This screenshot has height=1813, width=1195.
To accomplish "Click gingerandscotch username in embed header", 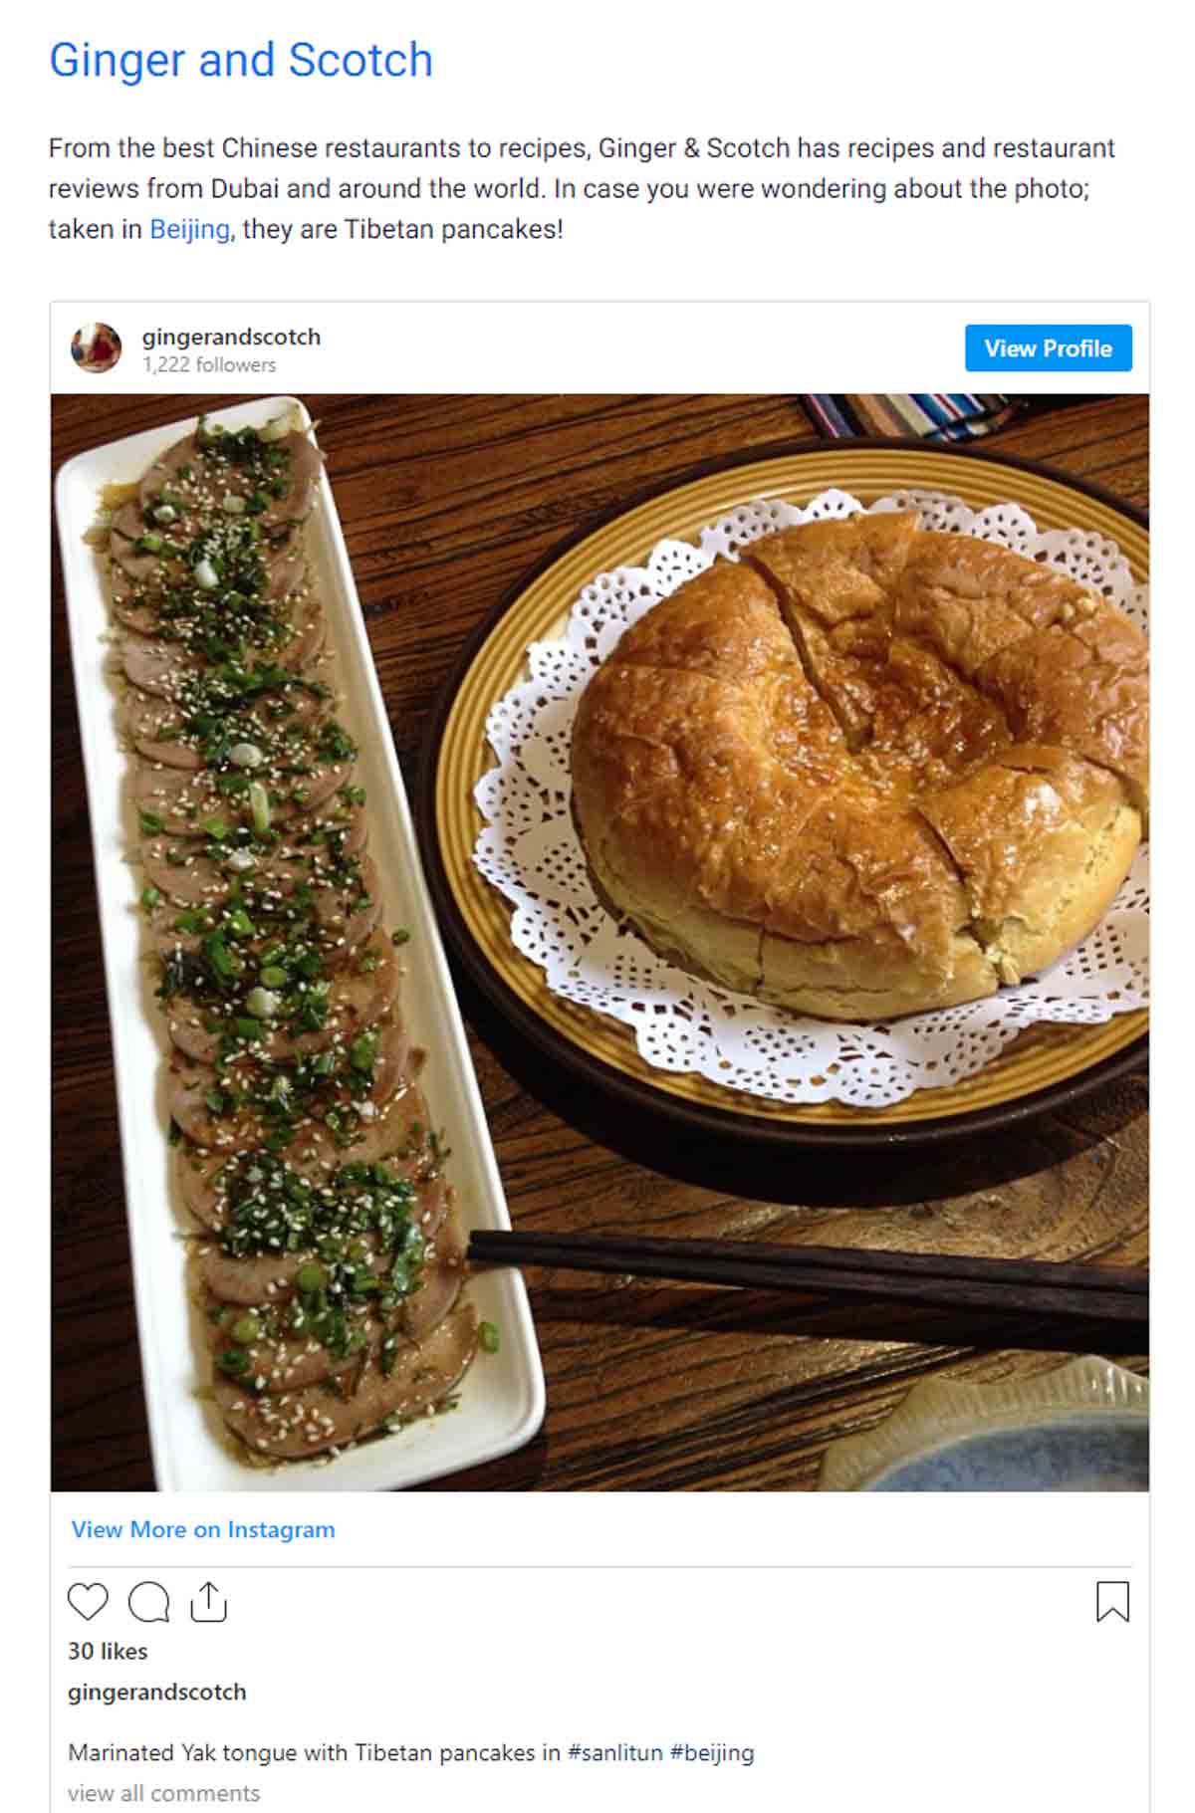I will point(231,337).
